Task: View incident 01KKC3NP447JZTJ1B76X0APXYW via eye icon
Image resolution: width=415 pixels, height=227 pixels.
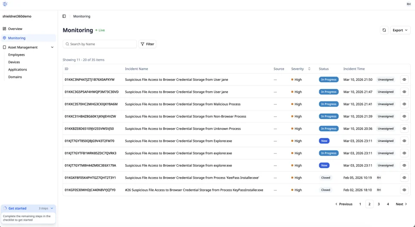Action: (404, 80)
